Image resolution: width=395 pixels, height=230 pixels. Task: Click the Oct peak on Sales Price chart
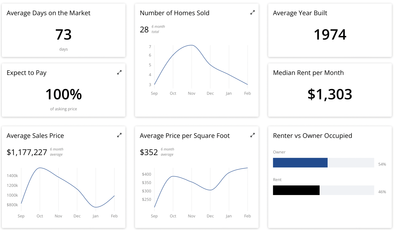[40, 168]
